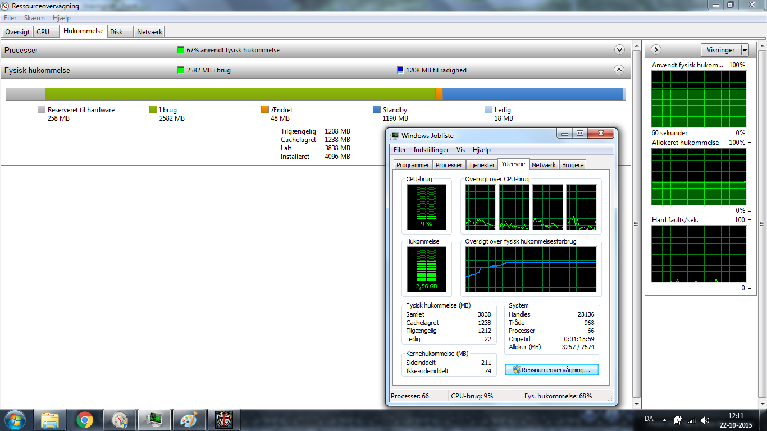Show hidden tray icons arrow
Screen dimensions: 767x431
(x=665, y=420)
